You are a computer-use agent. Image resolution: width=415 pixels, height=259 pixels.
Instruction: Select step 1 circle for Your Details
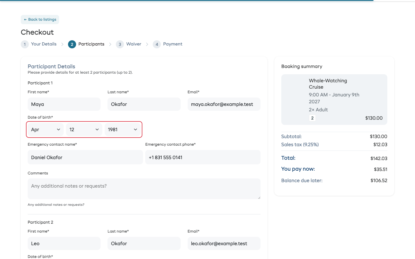click(25, 44)
